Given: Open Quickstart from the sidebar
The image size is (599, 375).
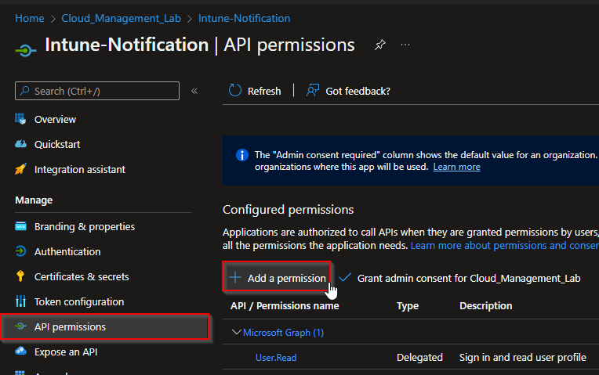Looking at the screenshot, I should (56, 144).
